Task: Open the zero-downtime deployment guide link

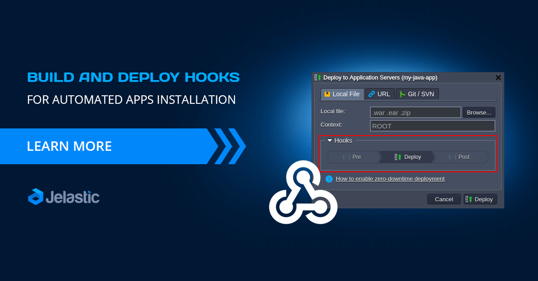Action: tap(390, 179)
